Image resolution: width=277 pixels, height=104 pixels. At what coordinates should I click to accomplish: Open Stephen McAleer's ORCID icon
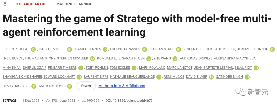[x=92, y=59]
